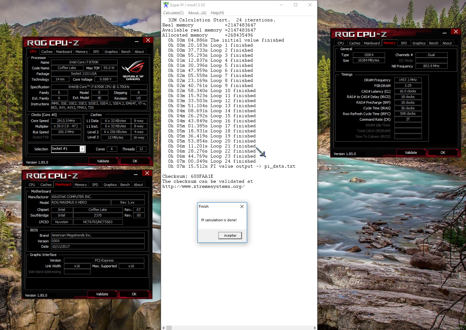
Task: Switch to Mainboard tab in CPU window
Action: point(64,52)
